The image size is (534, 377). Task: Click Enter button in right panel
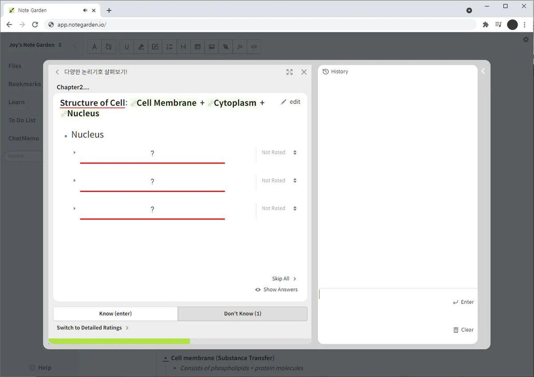[x=463, y=302]
